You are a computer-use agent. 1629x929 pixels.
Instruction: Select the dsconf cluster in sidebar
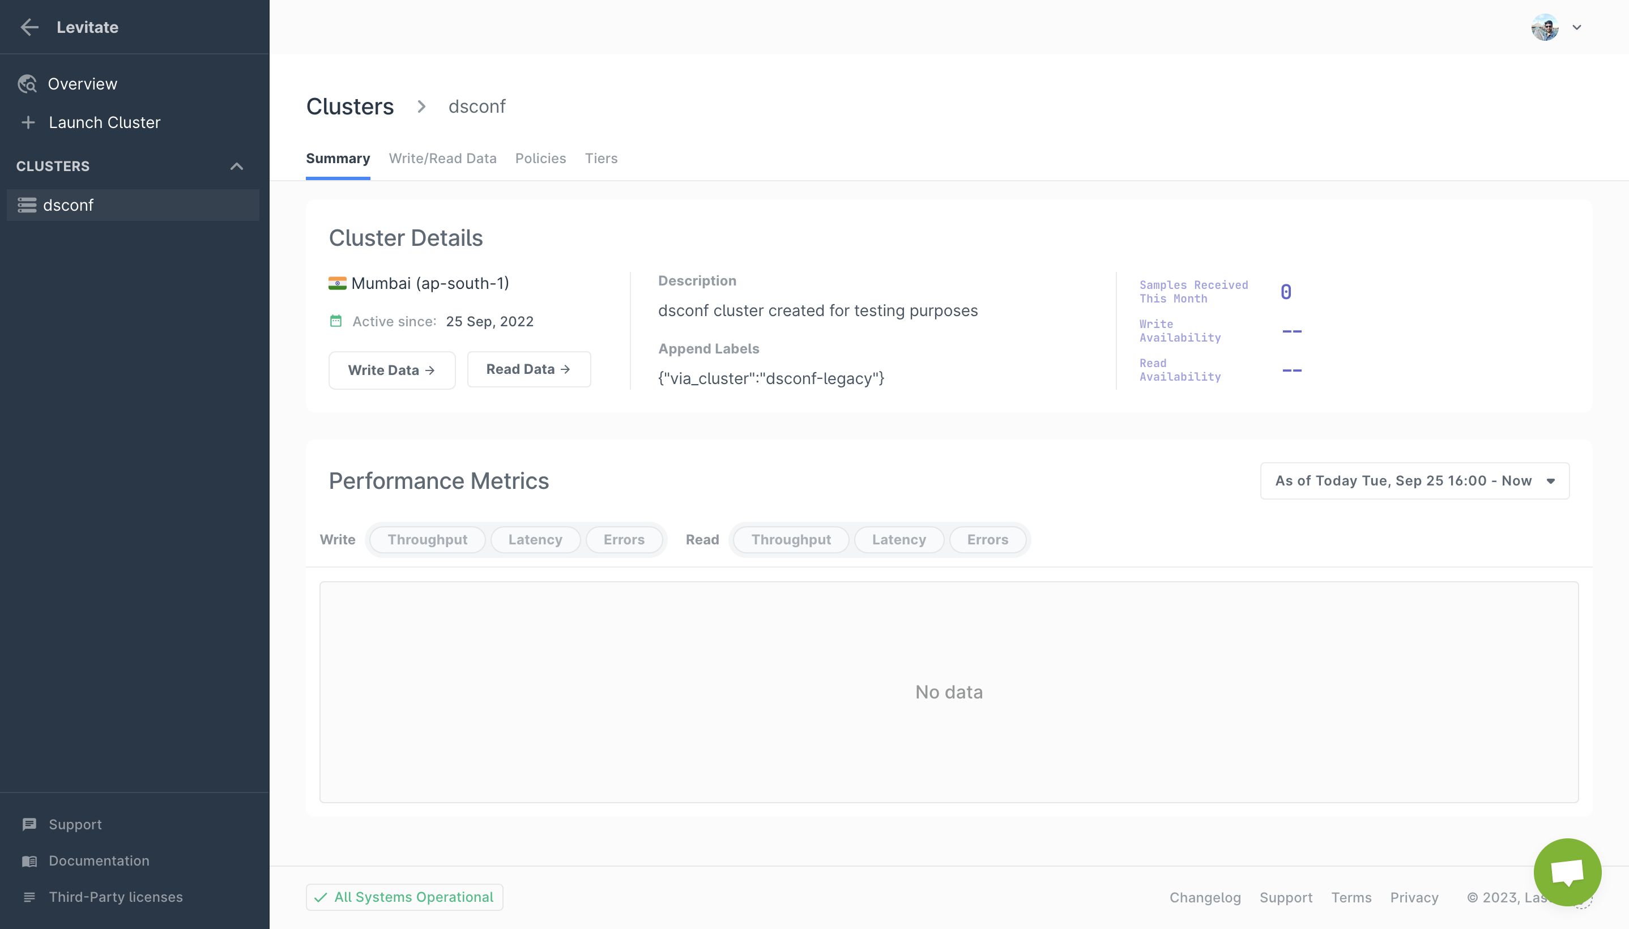68,205
